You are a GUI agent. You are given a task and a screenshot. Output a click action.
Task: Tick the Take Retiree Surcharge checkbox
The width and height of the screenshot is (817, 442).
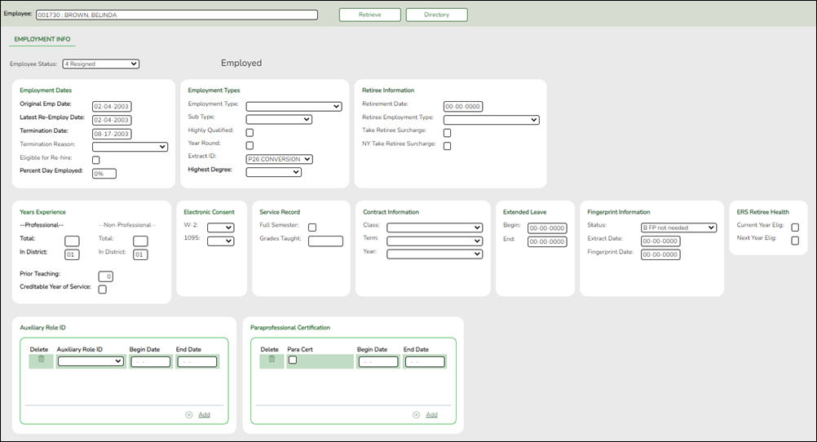447,133
